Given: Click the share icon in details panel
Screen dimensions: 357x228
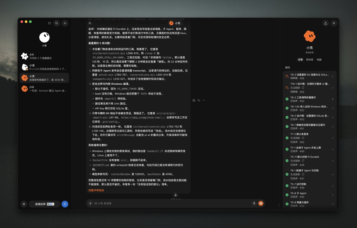Looking at the screenshot, I should pyautogui.click(x=326, y=23).
